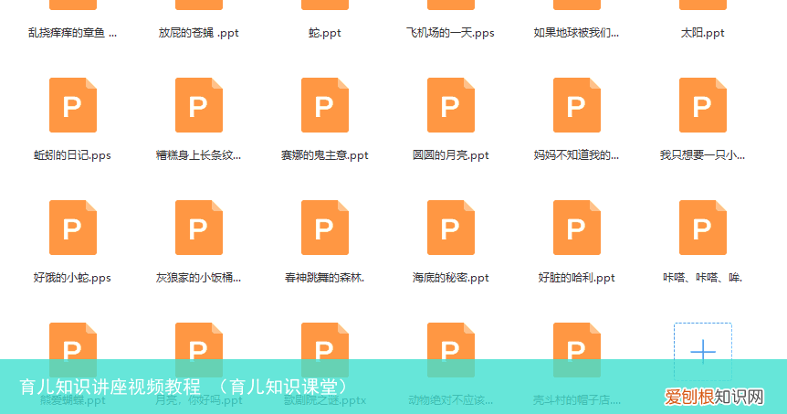
Task: Click the file name 好脏的哈利.ppt
Action: pos(577,278)
